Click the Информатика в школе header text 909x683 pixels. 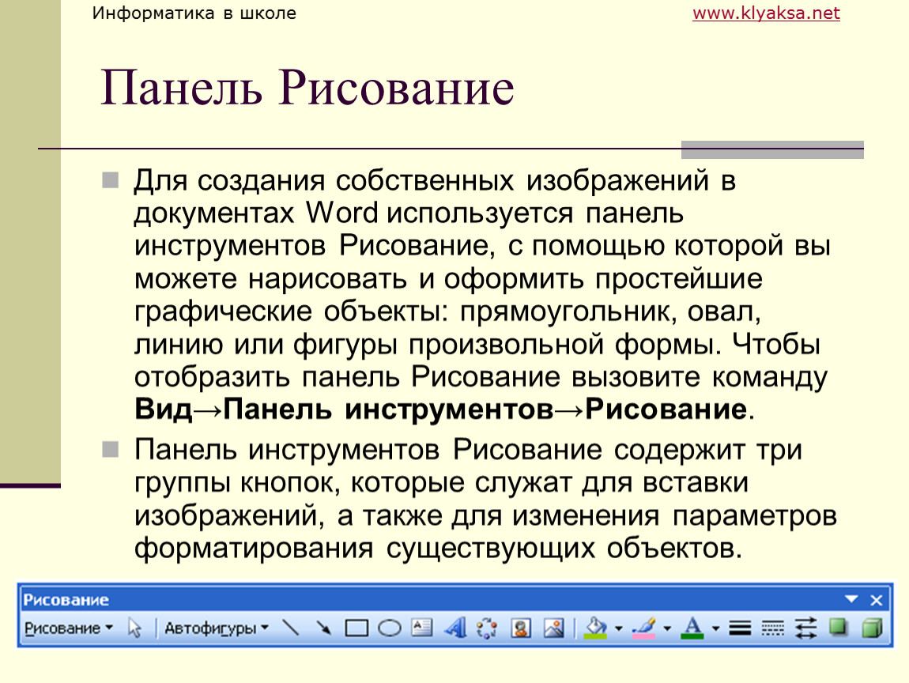[x=194, y=13]
